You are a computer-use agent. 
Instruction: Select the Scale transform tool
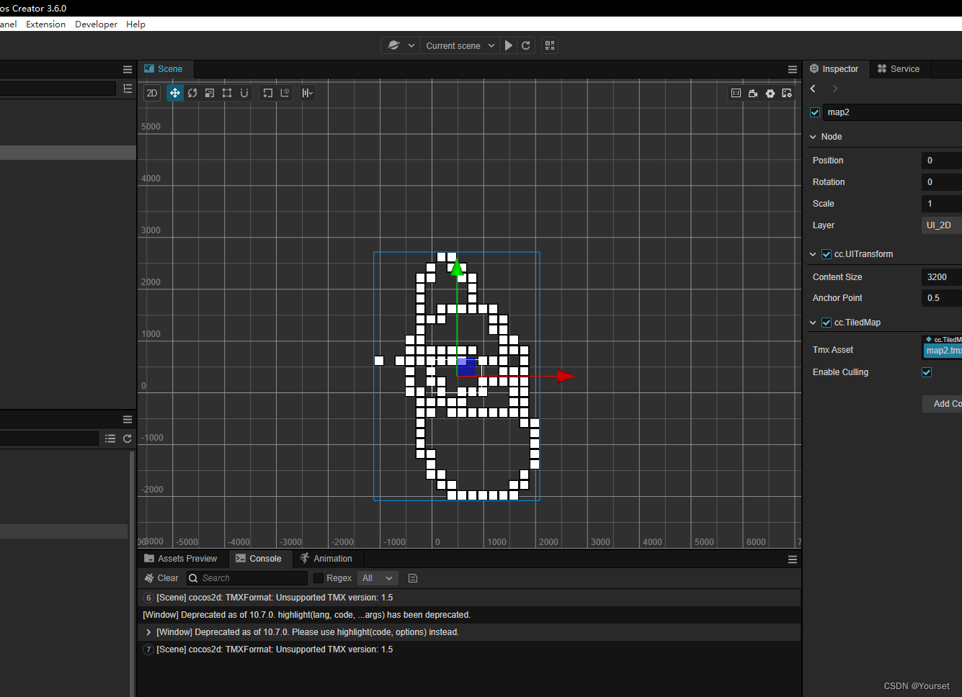[210, 93]
